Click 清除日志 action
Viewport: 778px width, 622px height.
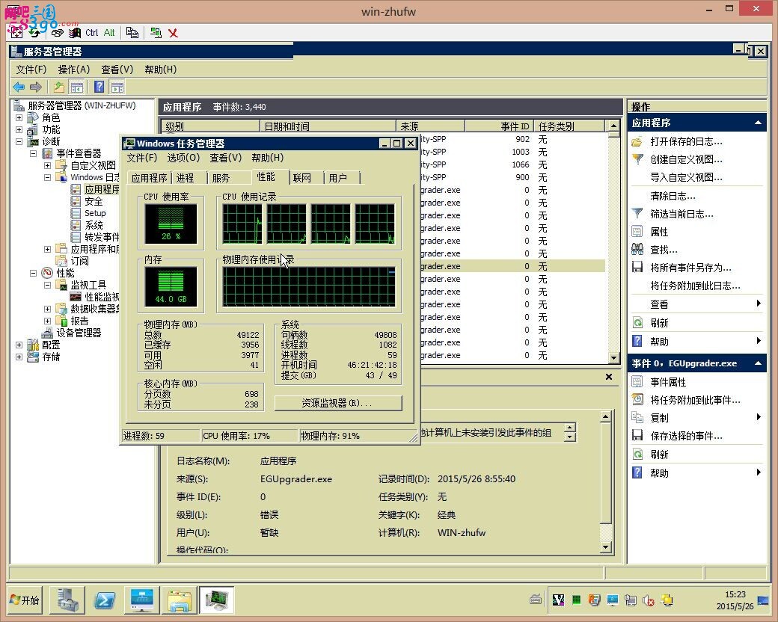pyautogui.click(x=673, y=197)
